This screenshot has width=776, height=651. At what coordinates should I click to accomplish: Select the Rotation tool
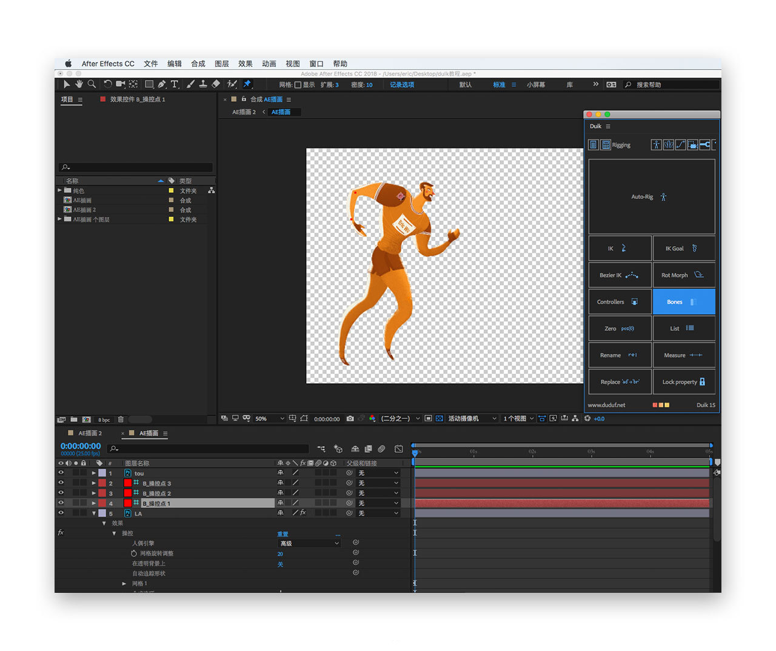pos(107,84)
